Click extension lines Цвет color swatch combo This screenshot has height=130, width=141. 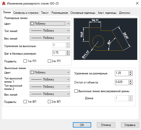click(x=50, y=72)
